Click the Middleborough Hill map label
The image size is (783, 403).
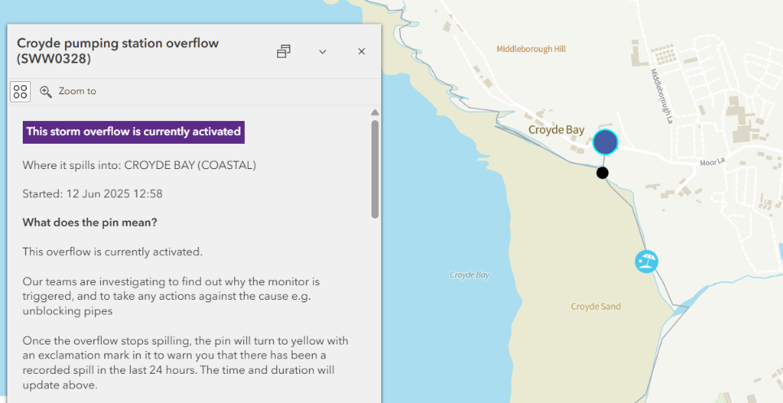(531, 49)
